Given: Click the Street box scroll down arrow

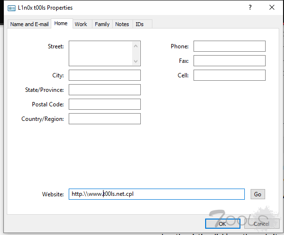Looking at the screenshot, I should [x=135, y=61].
